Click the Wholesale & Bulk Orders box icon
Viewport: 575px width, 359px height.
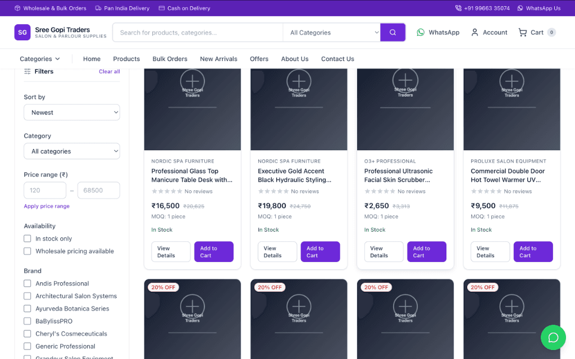17,8
